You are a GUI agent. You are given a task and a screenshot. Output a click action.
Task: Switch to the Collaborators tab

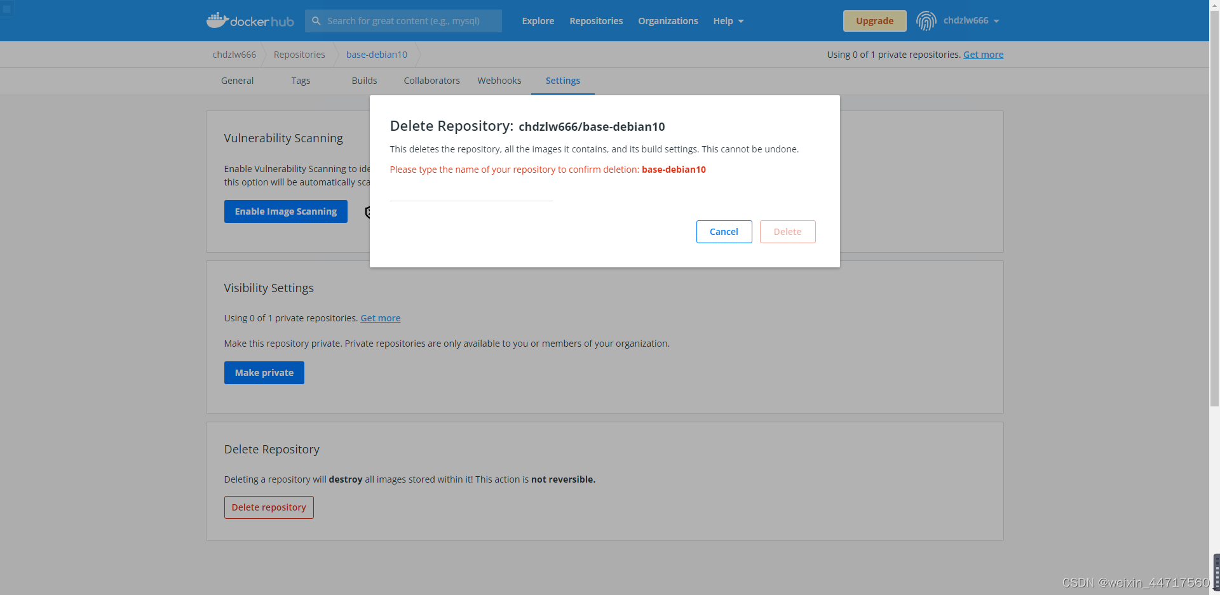coord(431,81)
